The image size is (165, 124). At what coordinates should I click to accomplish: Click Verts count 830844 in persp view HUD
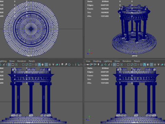click(105, 1)
